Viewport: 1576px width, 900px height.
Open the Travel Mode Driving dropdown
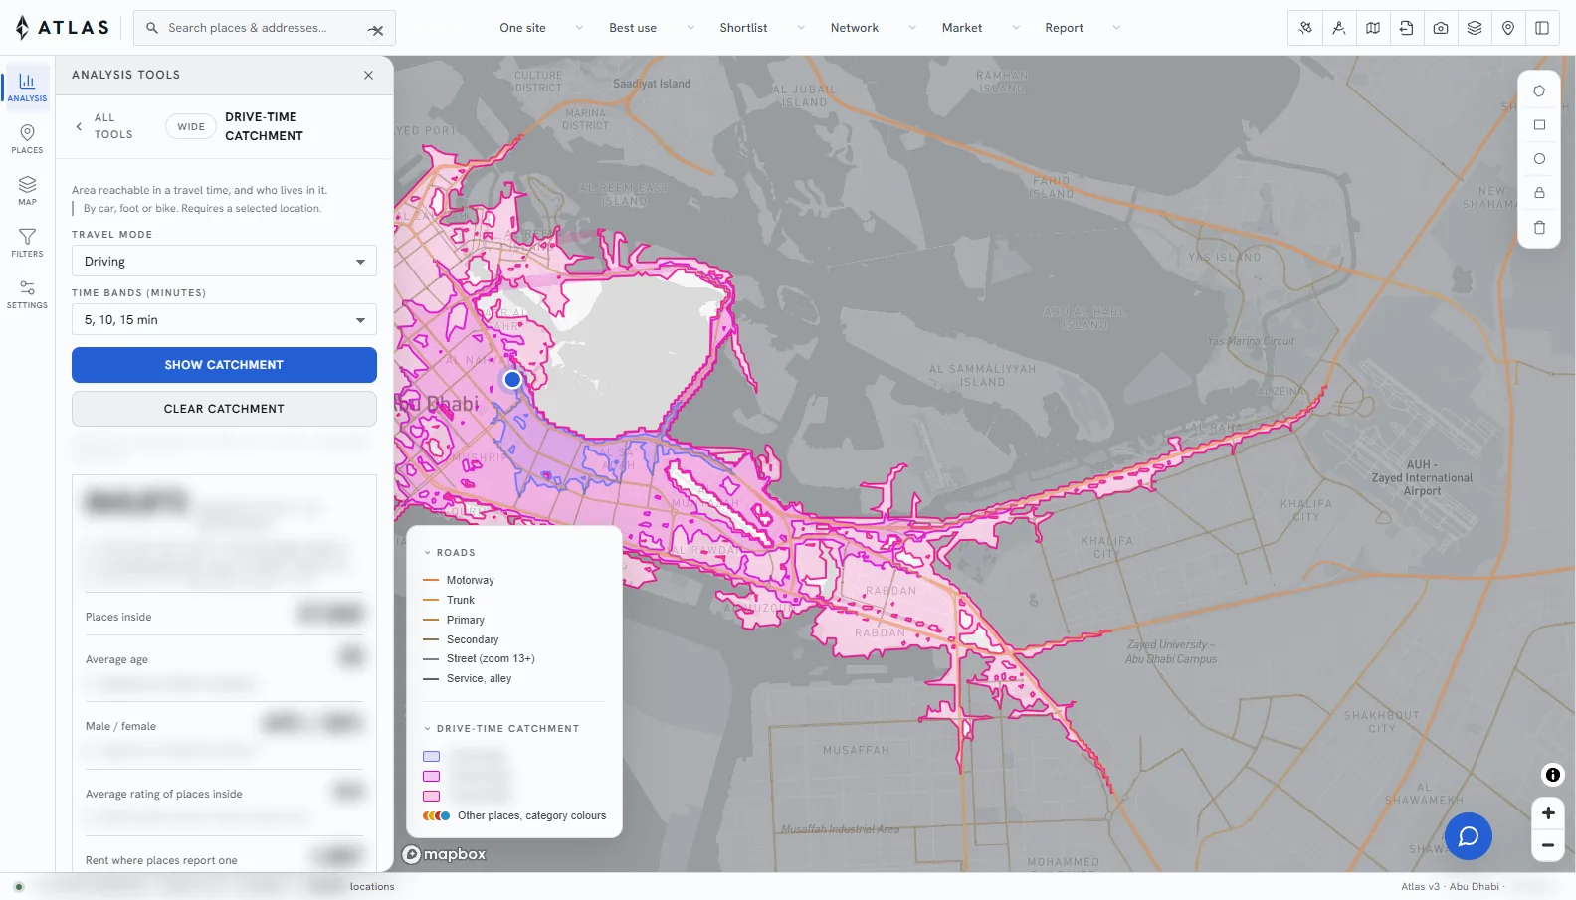click(224, 261)
